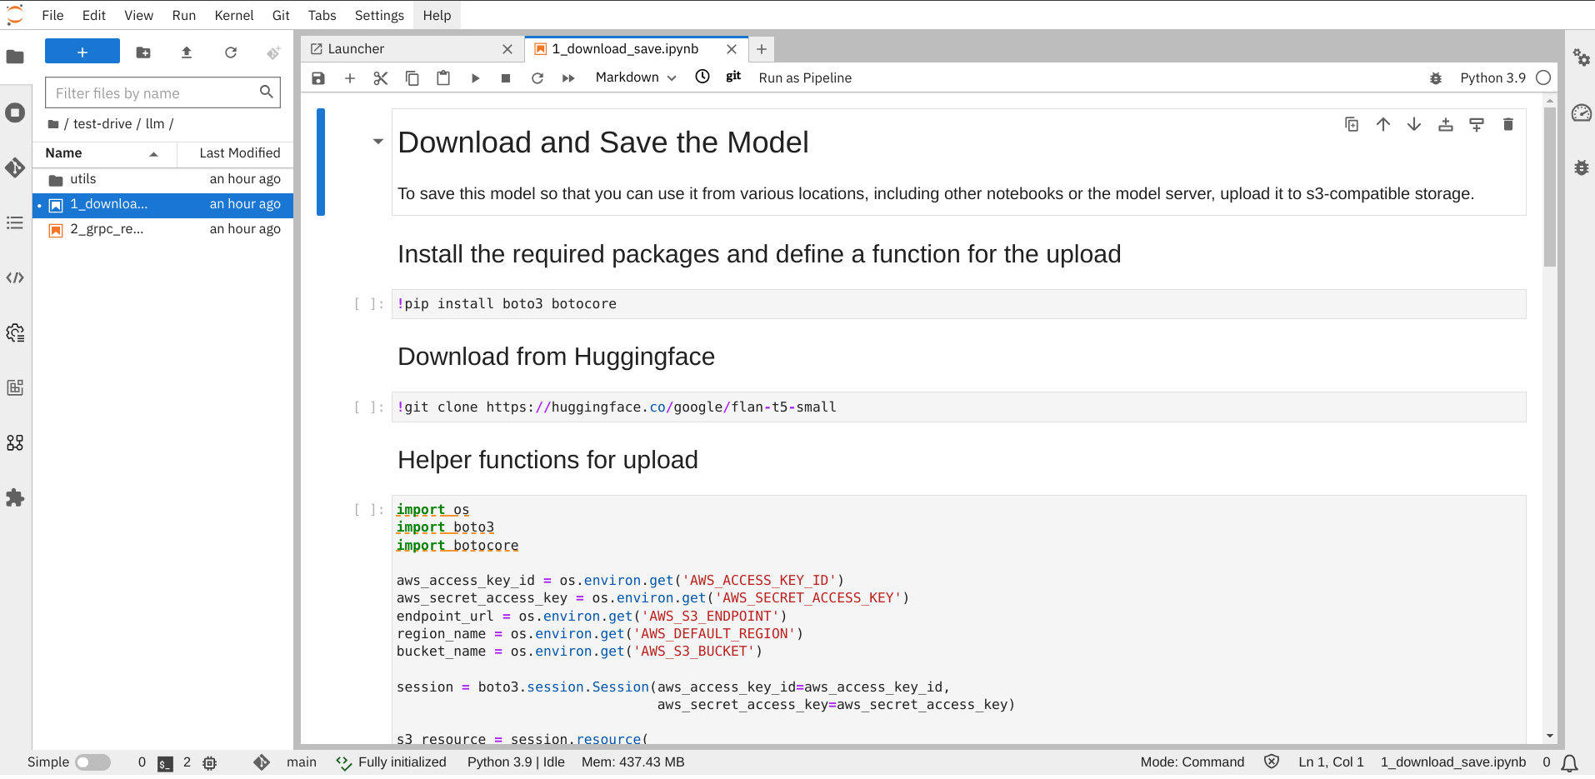Add a new tab with plus button
1595x779 pixels.
(x=762, y=49)
